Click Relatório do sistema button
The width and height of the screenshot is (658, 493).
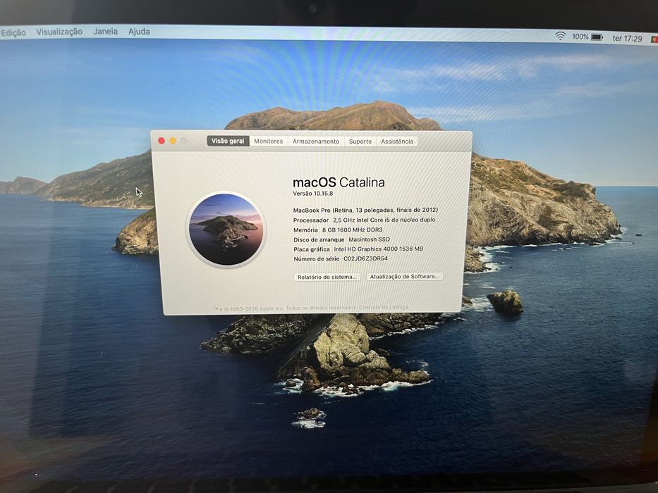tap(327, 277)
